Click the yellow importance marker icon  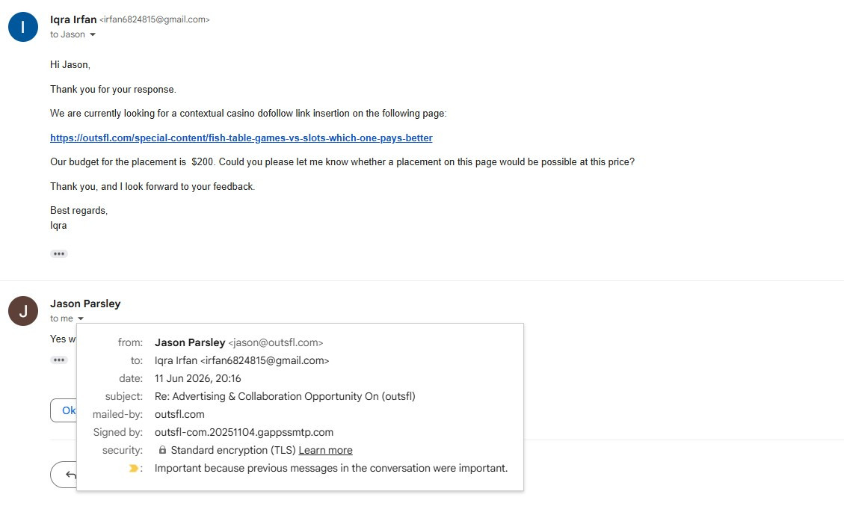[133, 468]
